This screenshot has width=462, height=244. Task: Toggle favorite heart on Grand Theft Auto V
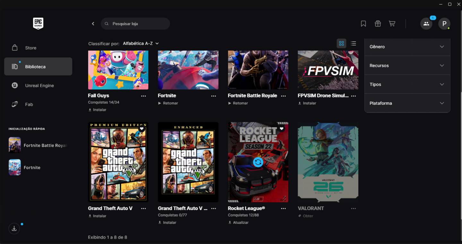coord(142,129)
